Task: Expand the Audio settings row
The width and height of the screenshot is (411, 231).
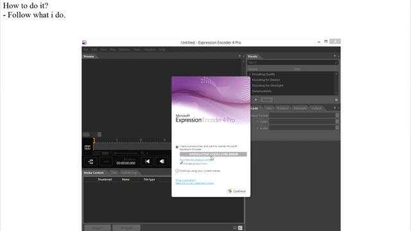Action: [258, 128]
